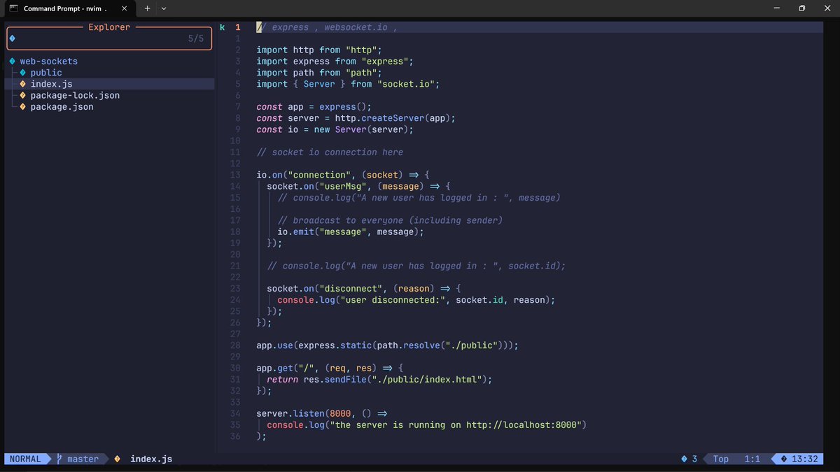Collapse the web-sockets root folder
This screenshot has width=840, height=472.
pyautogui.click(x=49, y=62)
